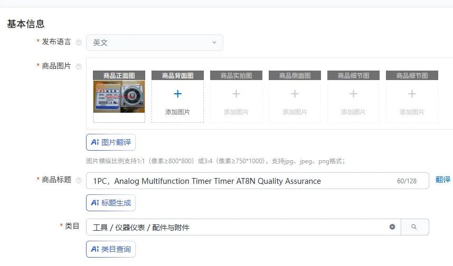Click help icon next to 发布语言
453x266 pixels.
pyautogui.click(x=79, y=42)
